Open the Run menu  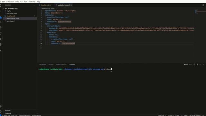(25, 2)
